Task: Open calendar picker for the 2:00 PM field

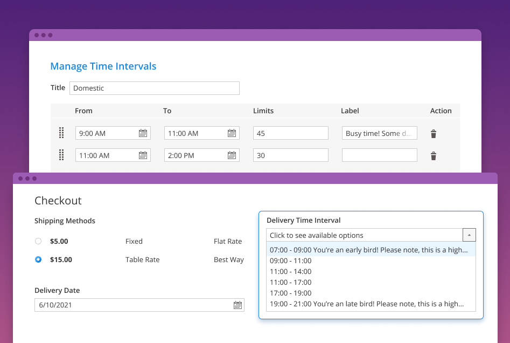Action: tap(232, 155)
